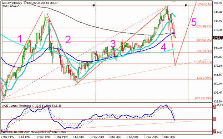Image resolution: width=223 pixels, height=139 pixels.
Task: Click the magenta wave 4 label
Action: [x=163, y=47]
